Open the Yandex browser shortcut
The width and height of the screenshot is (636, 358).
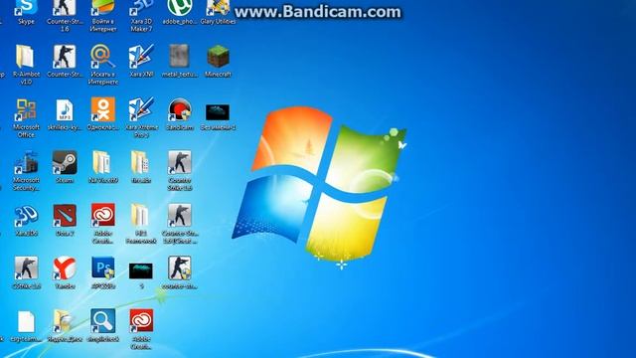(65, 272)
